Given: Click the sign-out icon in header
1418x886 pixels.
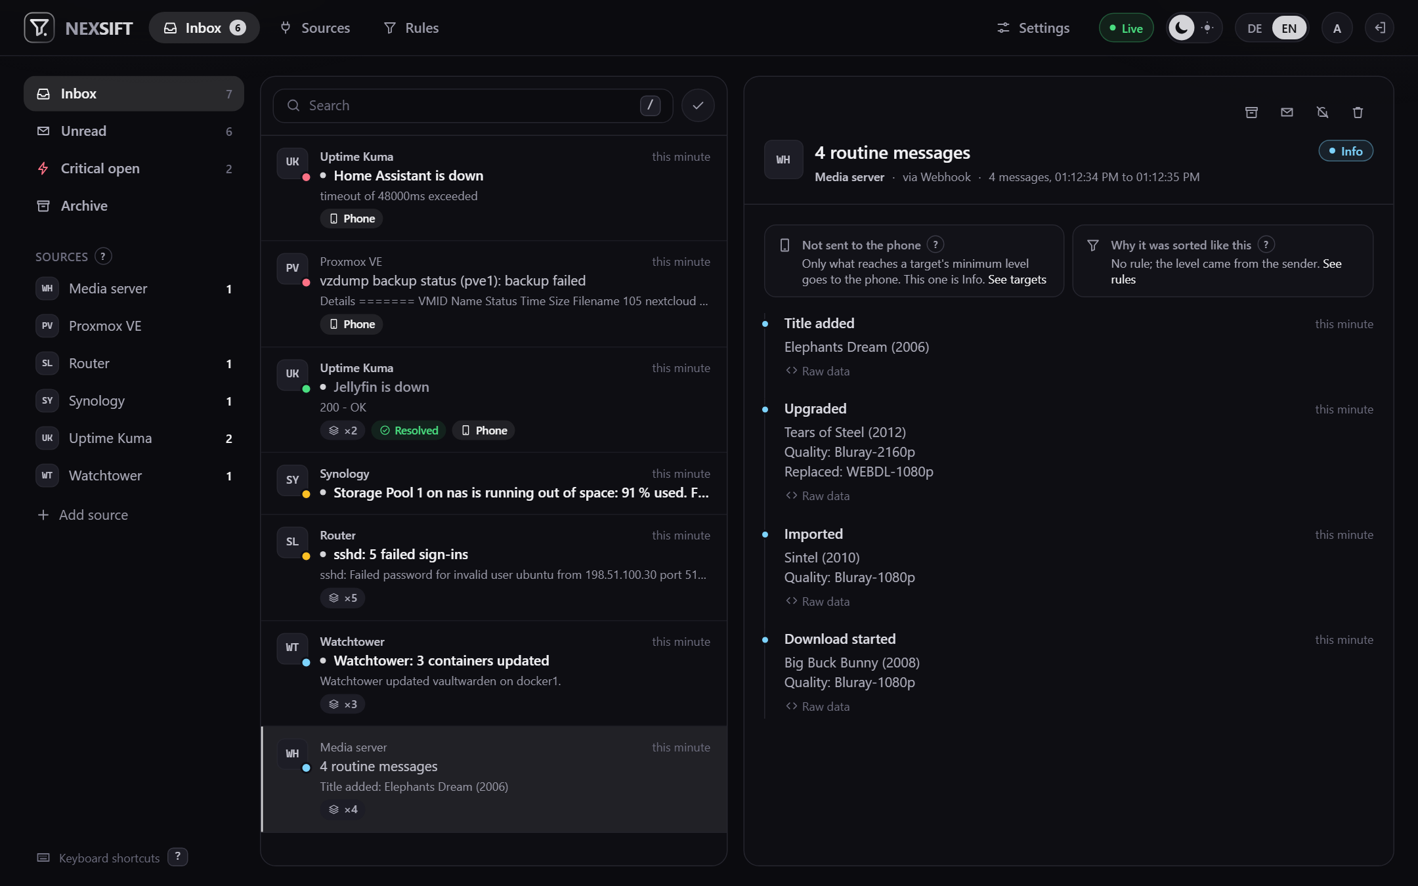Looking at the screenshot, I should pos(1379,28).
